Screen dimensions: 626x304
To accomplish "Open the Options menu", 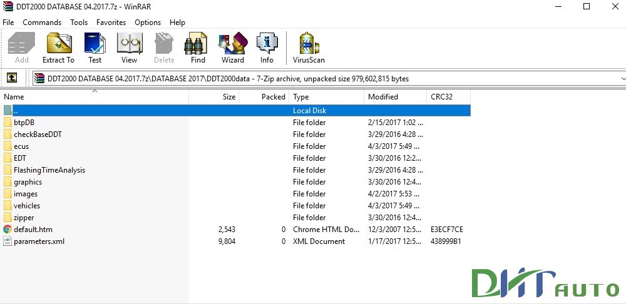I will coord(148,23).
